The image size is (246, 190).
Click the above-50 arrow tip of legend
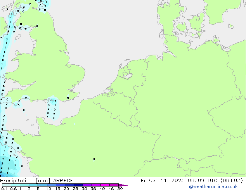pos(123,185)
